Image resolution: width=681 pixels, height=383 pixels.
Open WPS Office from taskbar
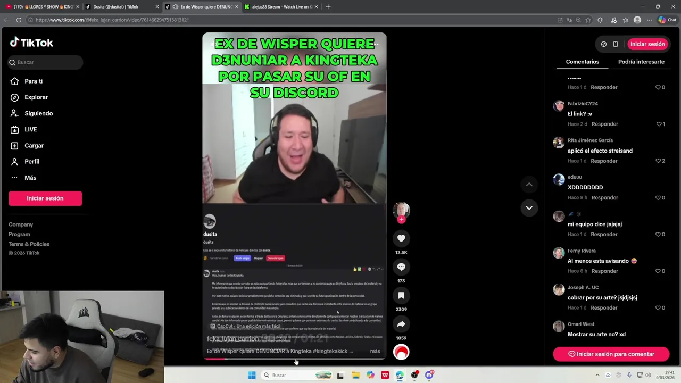point(385,375)
